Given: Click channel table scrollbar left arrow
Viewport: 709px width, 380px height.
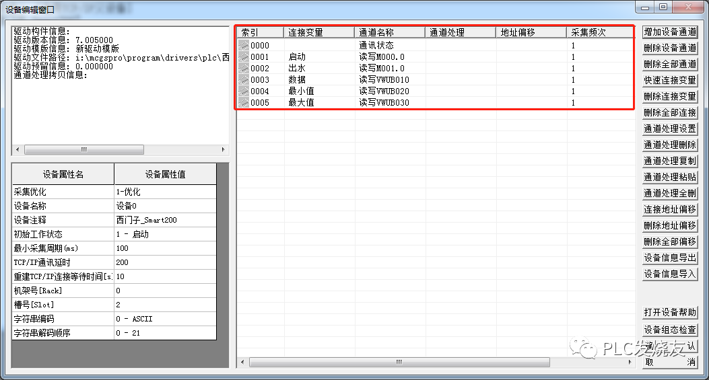Looking at the screenshot, I should point(243,362).
